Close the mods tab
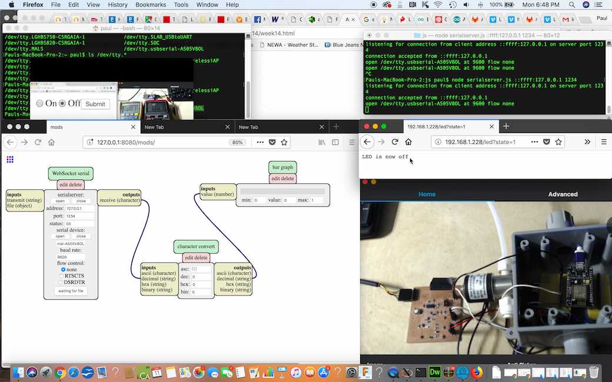This screenshot has height=382, width=612. pos(133,127)
